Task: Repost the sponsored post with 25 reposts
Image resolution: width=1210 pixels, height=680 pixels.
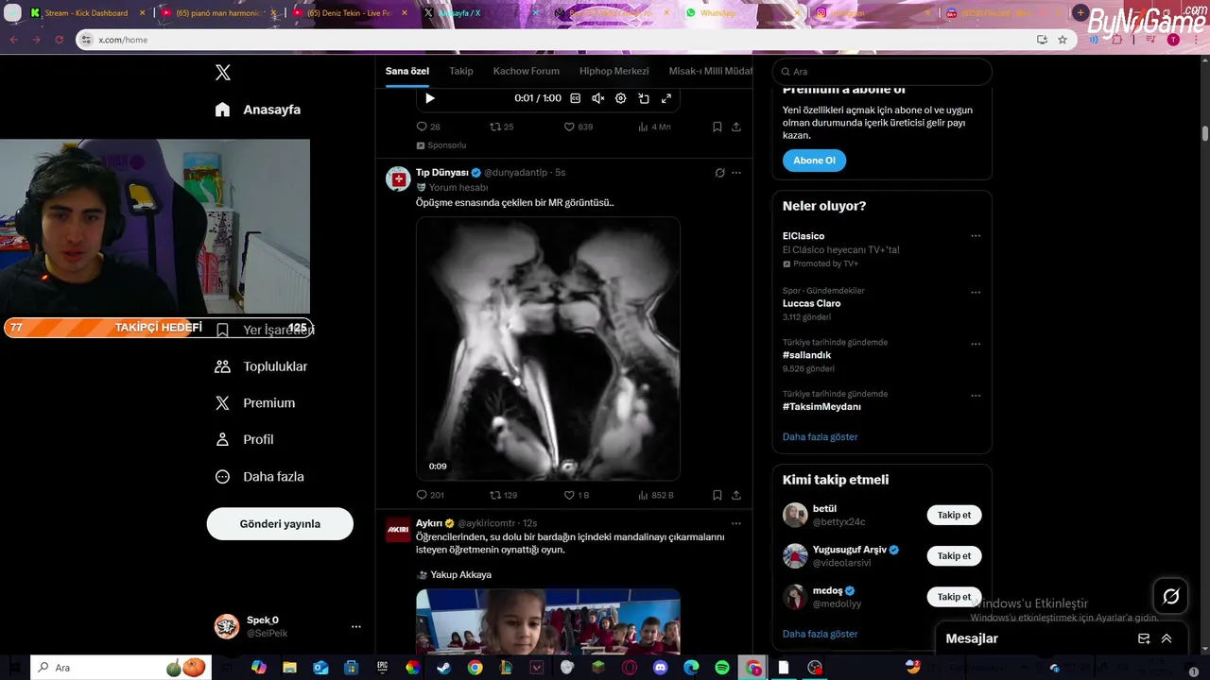Action: (501, 127)
